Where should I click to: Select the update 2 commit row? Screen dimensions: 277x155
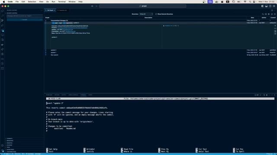(161, 50)
